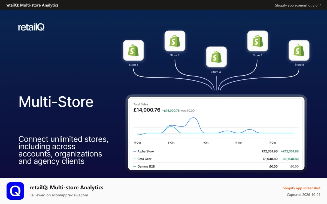
Task: Click the Store 1 caption
Action: [x=134, y=65]
